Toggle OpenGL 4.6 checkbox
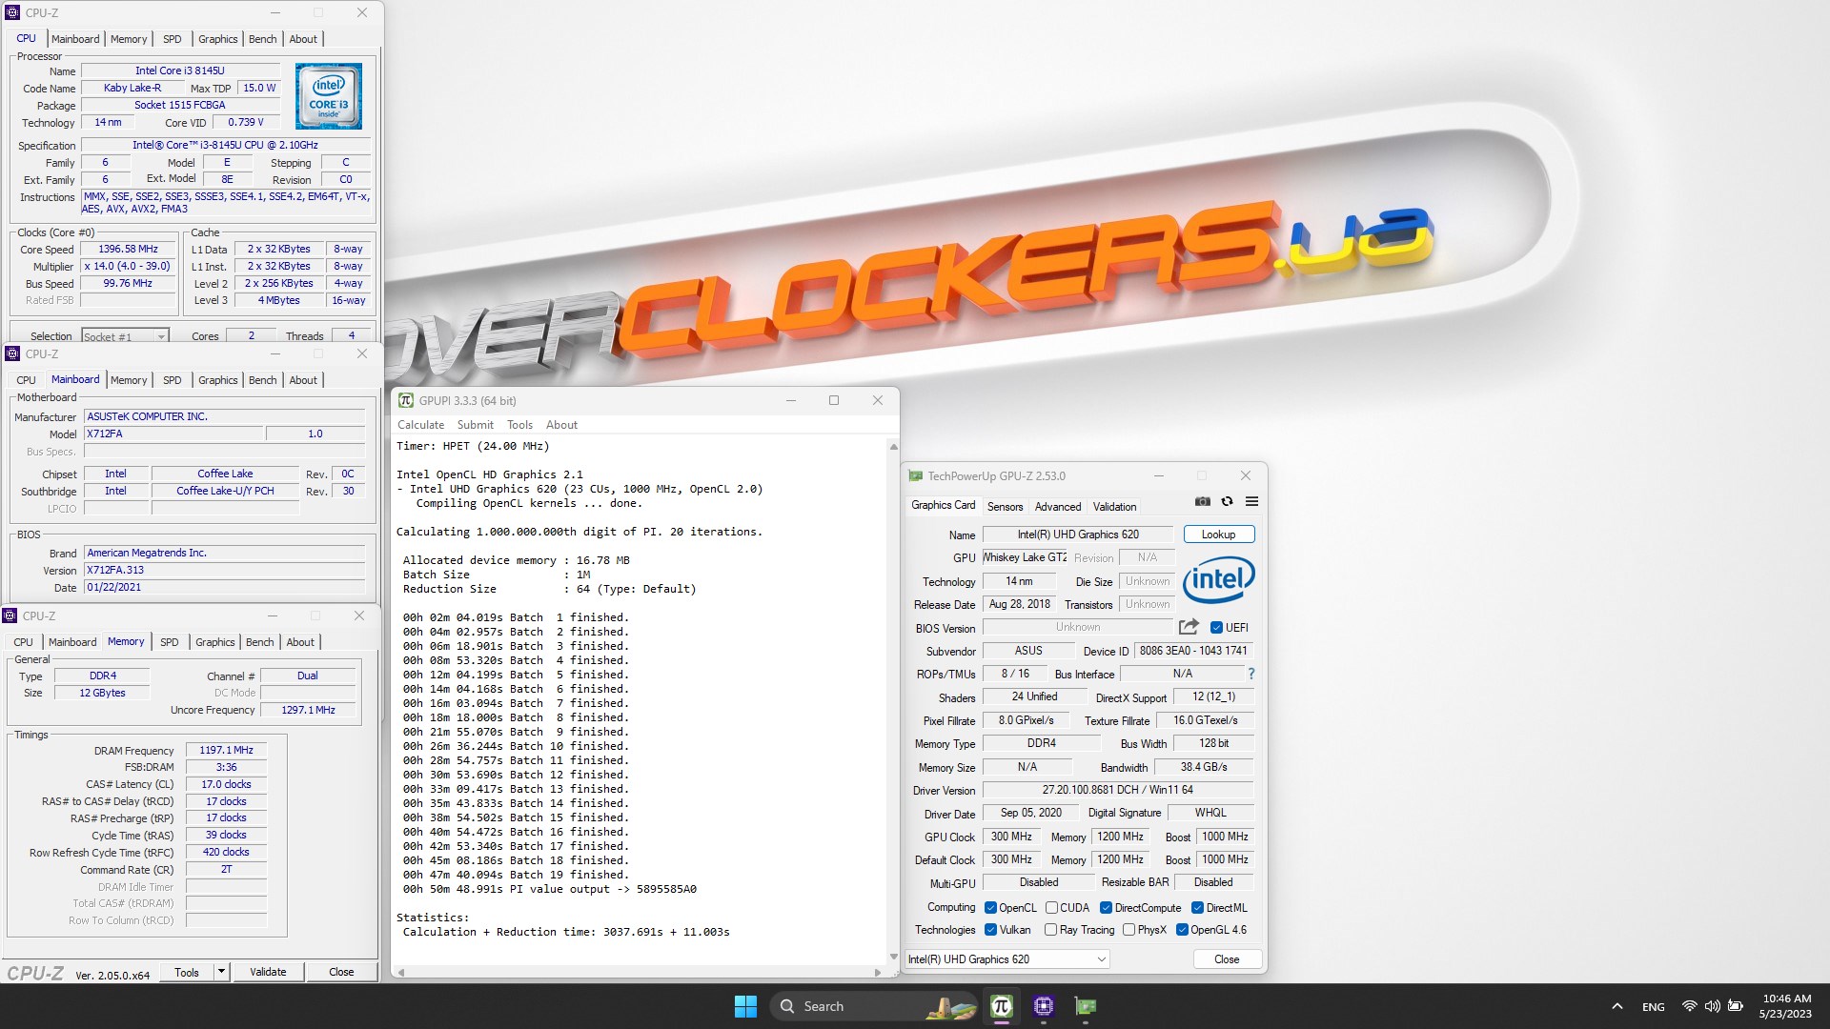 click(x=1182, y=930)
